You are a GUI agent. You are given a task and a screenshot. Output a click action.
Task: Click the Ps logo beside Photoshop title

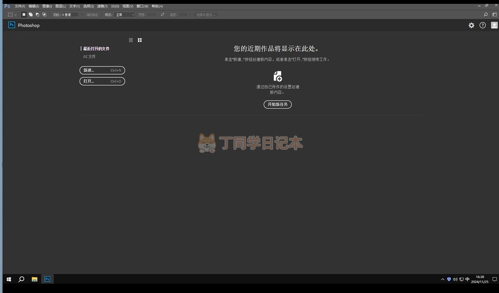click(12, 25)
